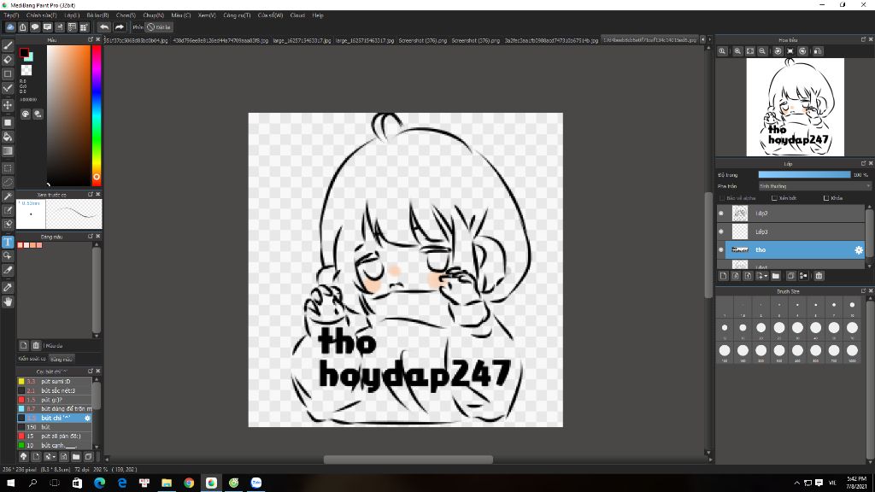This screenshot has width=875, height=492.
Task: Click the tab scroll right arrow
Action: 709,39
